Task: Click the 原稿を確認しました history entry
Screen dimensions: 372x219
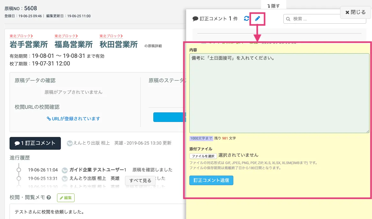Action: pos(152,170)
